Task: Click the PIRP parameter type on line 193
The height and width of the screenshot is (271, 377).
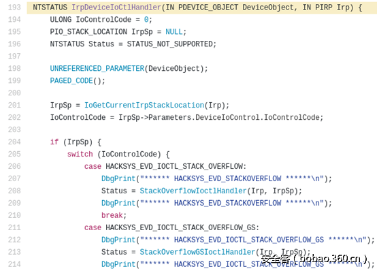Action: 324,7
